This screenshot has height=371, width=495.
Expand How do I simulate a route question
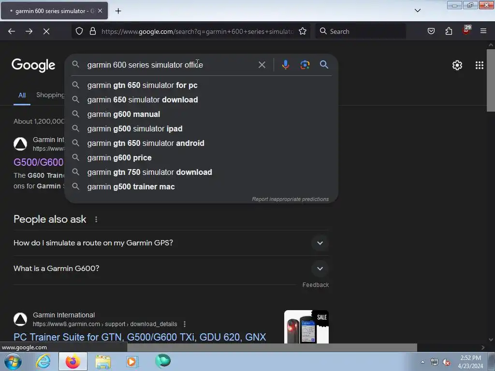(171, 243)
